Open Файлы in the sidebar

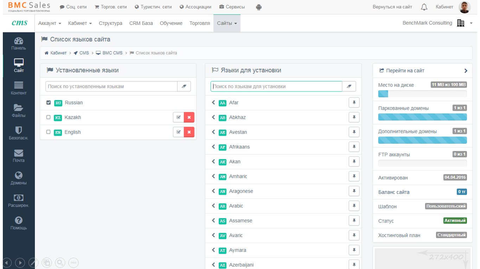[x=19, y=111]
